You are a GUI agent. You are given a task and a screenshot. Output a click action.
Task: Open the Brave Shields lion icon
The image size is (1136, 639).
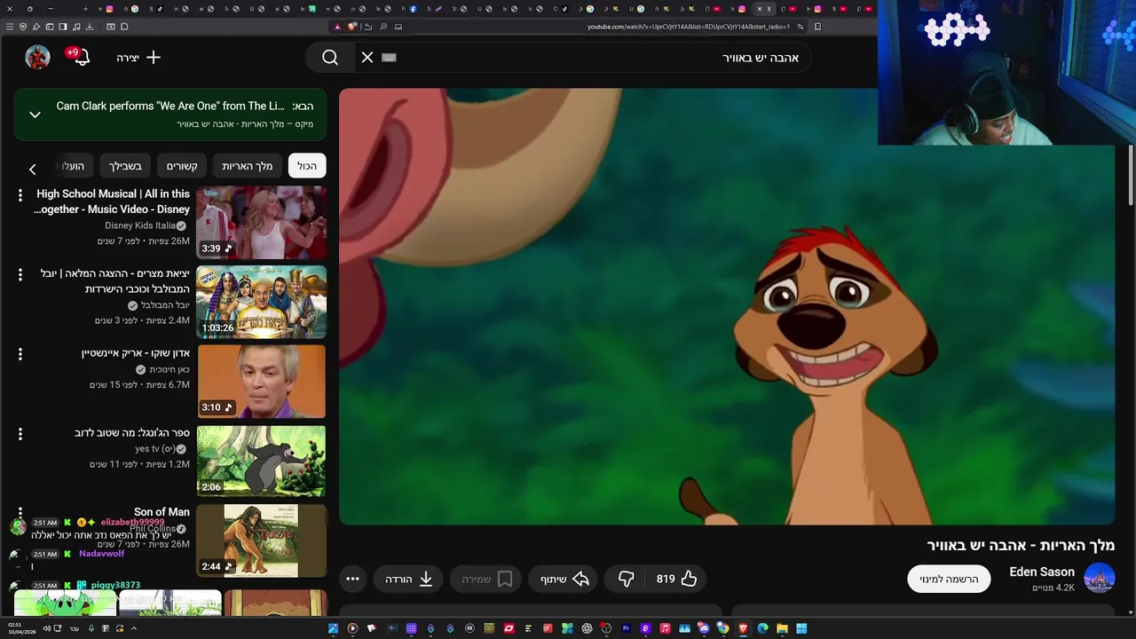(352, 27)
